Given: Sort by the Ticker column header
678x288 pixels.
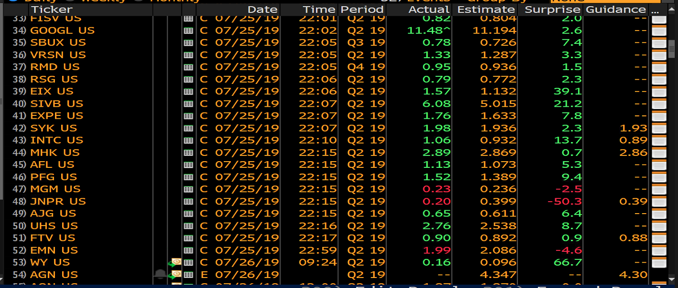Looking at the screenshot, I should [52, 10].
